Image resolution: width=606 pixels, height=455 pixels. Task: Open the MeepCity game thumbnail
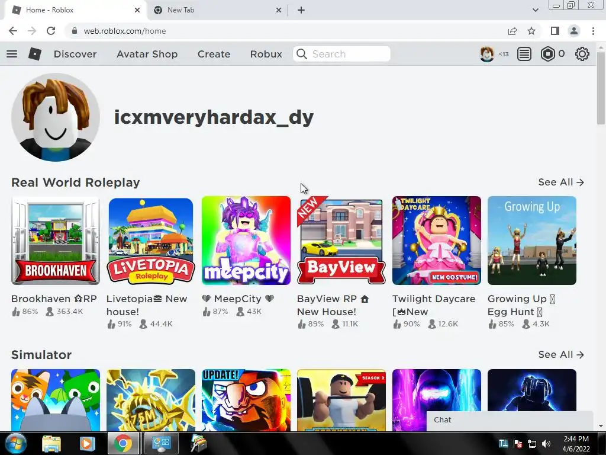pos(246,241)
